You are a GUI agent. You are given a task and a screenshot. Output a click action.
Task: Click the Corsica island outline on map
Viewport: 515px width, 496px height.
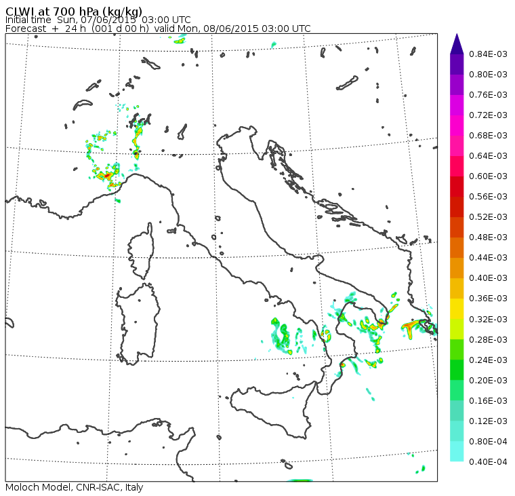[142, 251]
